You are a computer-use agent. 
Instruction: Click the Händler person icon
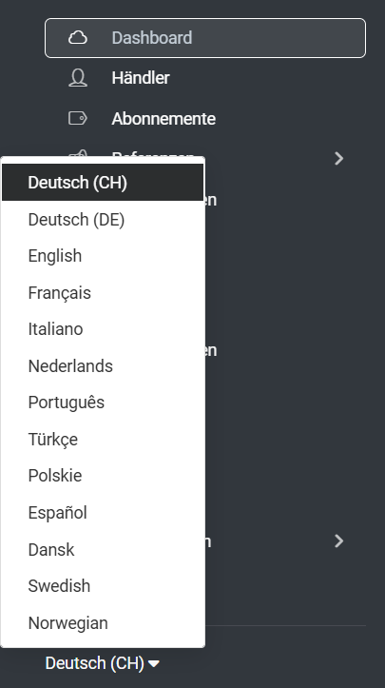(78, 78)
